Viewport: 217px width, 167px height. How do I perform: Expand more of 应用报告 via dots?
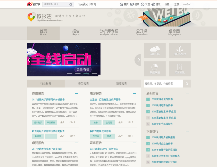76,94
